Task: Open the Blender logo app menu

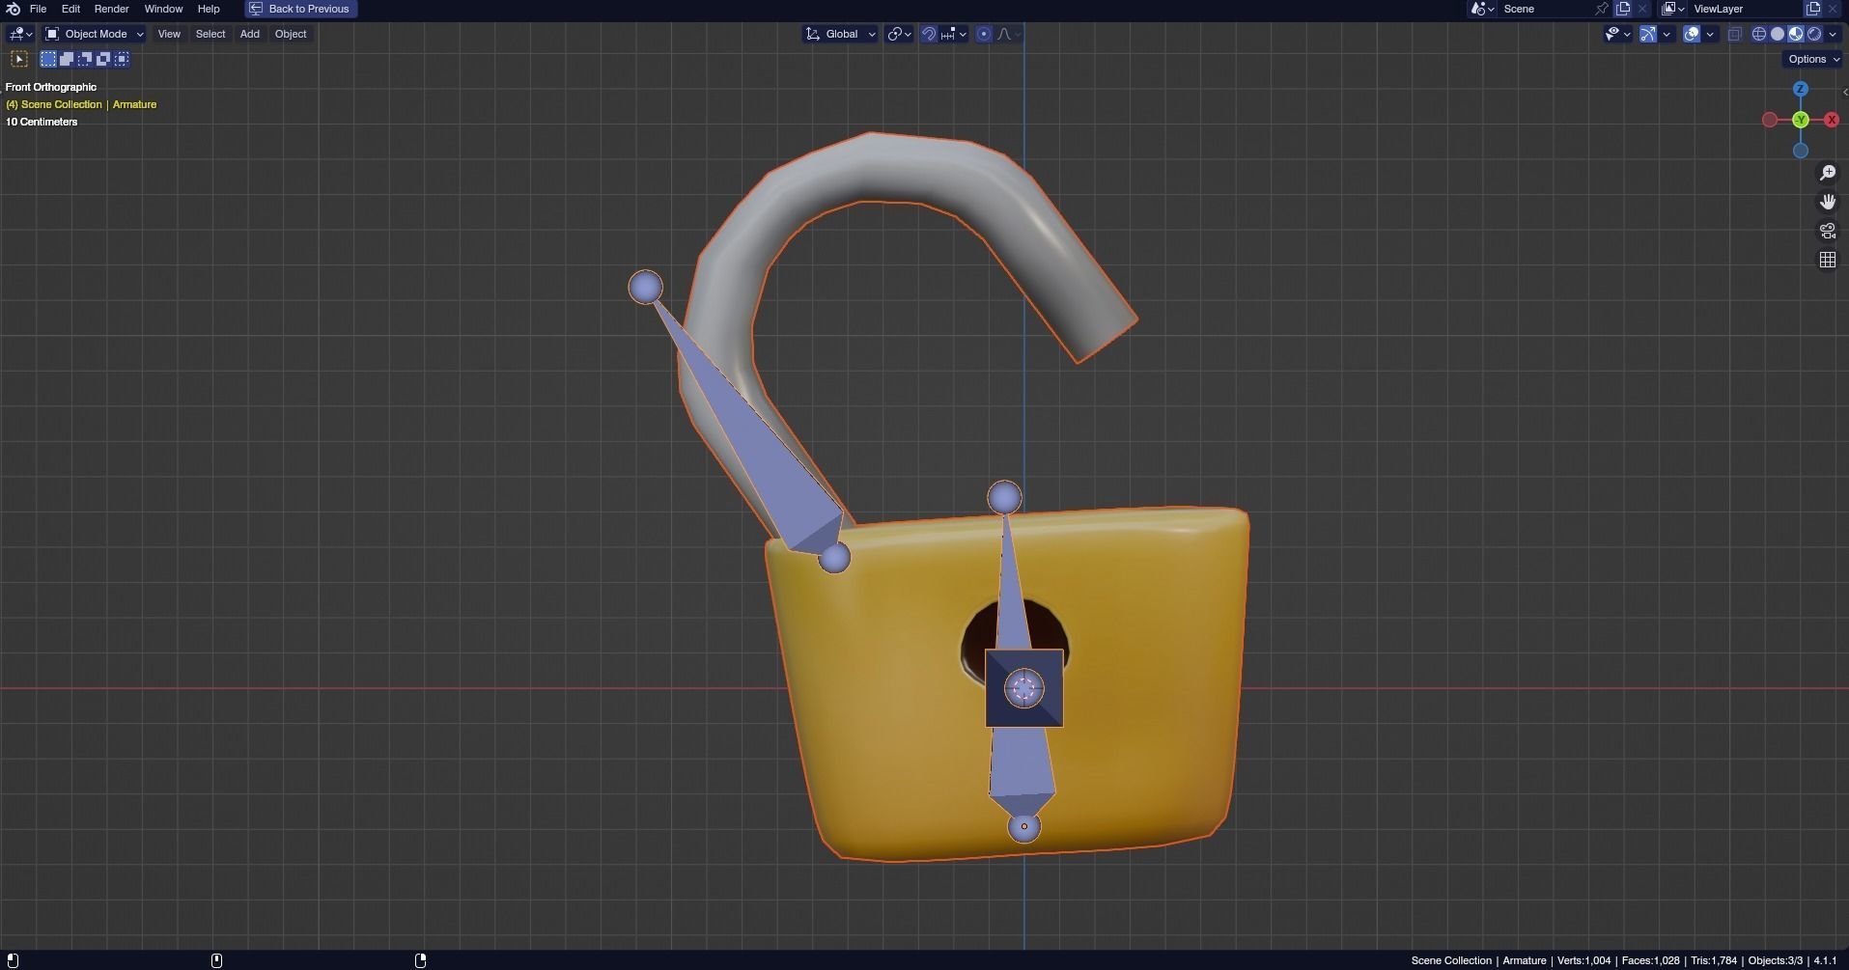Action: click(14, 9)
